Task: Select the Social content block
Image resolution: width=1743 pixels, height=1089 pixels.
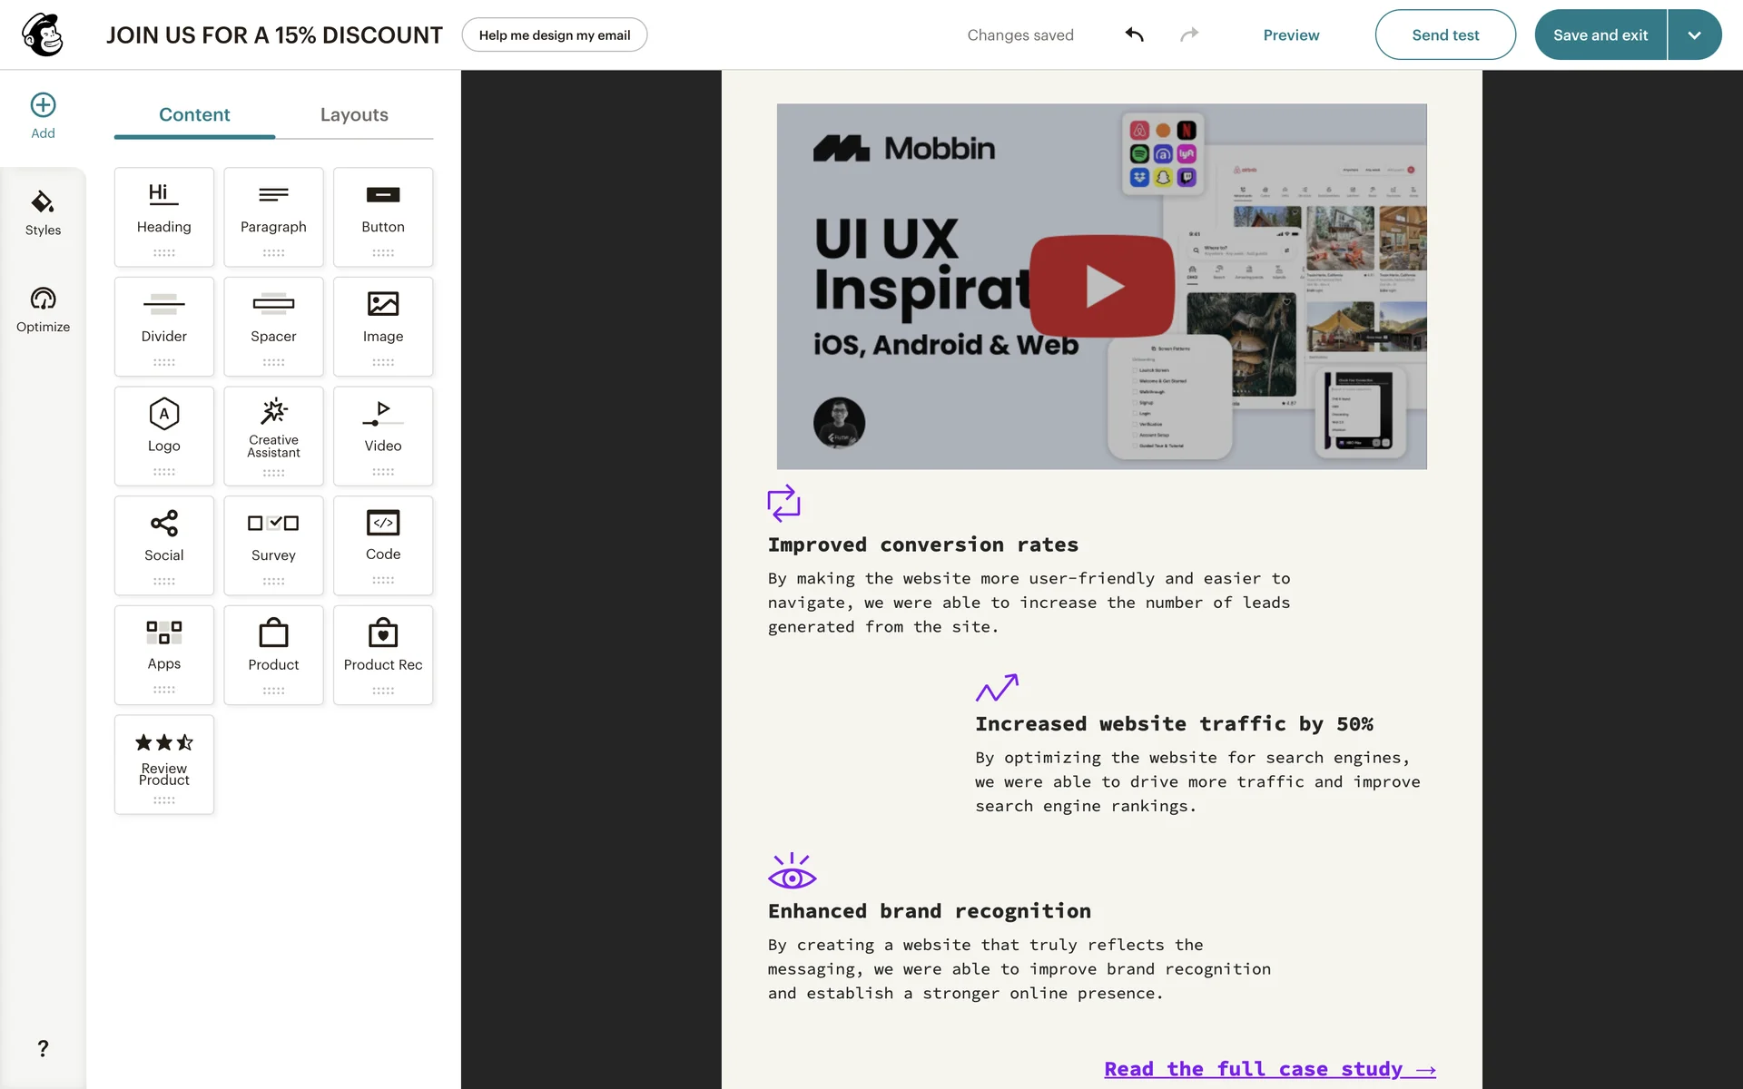Action: tap(164, 544)
